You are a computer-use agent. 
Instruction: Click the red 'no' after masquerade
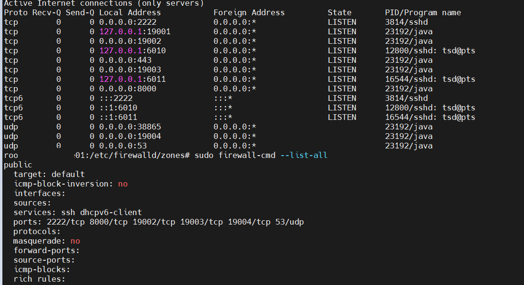(x=75, y=241)
